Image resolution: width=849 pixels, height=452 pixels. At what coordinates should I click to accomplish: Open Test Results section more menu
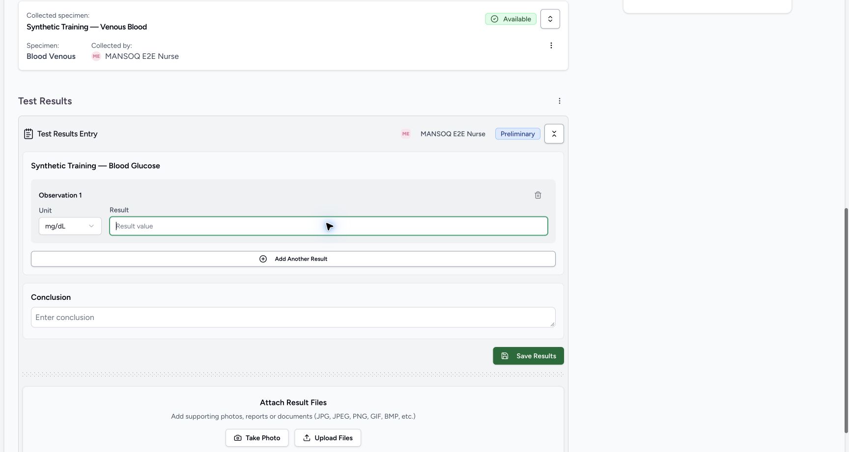(x=559, y=101)
